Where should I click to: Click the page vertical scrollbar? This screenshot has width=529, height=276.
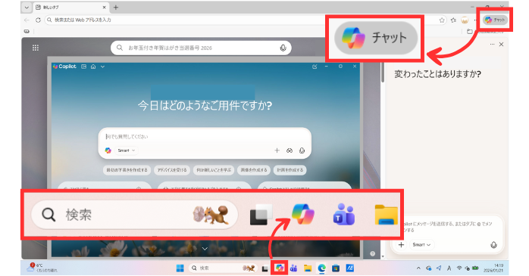pyautogui.click(x=383, y=73)
